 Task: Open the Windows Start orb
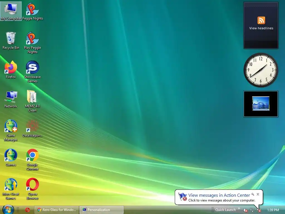click(8, 210)
